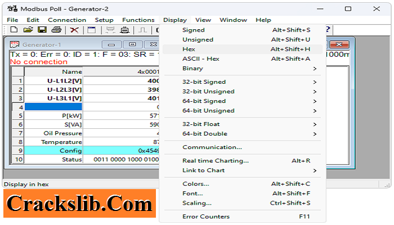Choose Signed display format

coord(243,30)
